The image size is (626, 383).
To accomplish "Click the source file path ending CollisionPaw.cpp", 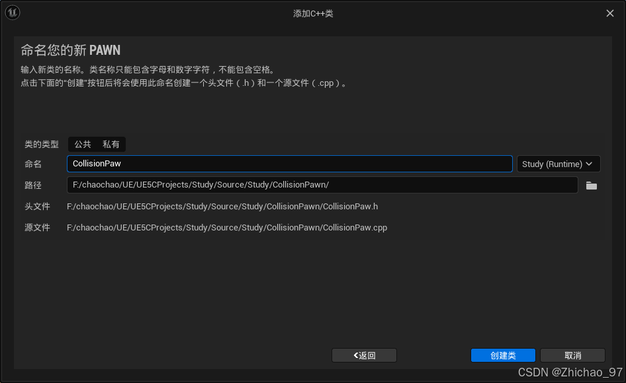I will coord(227,228).
